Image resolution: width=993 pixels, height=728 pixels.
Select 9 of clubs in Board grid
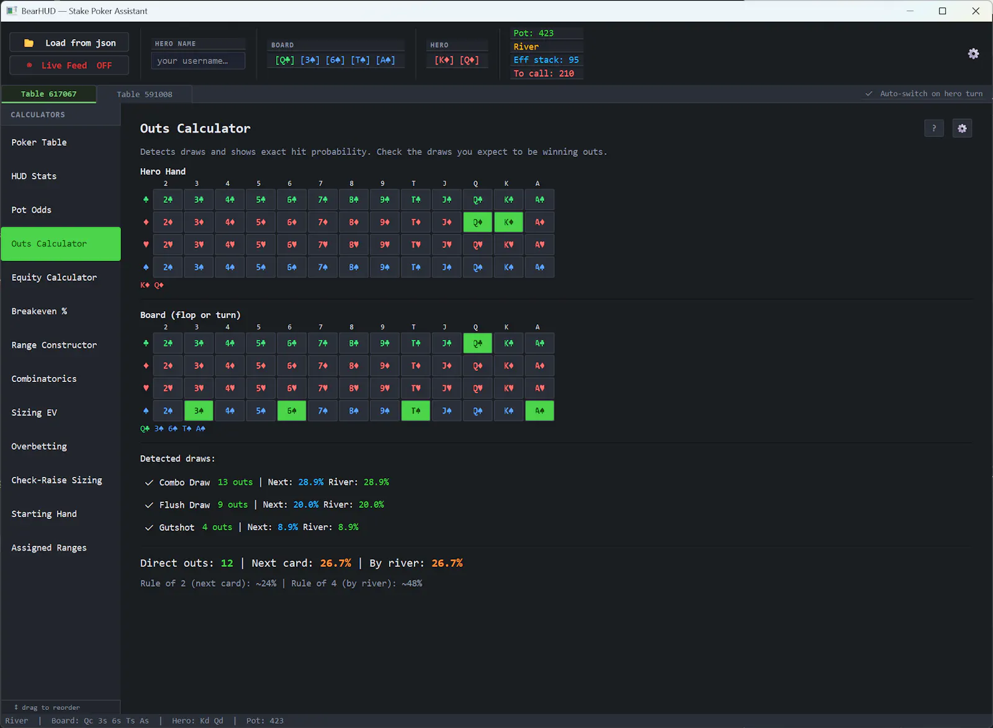pyautogui.click(x=384, y=343)
